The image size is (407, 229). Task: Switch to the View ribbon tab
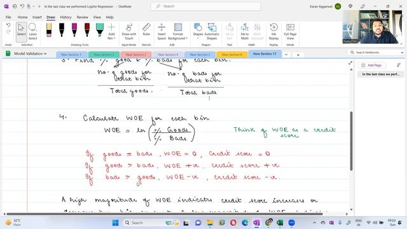coord(97,17)
